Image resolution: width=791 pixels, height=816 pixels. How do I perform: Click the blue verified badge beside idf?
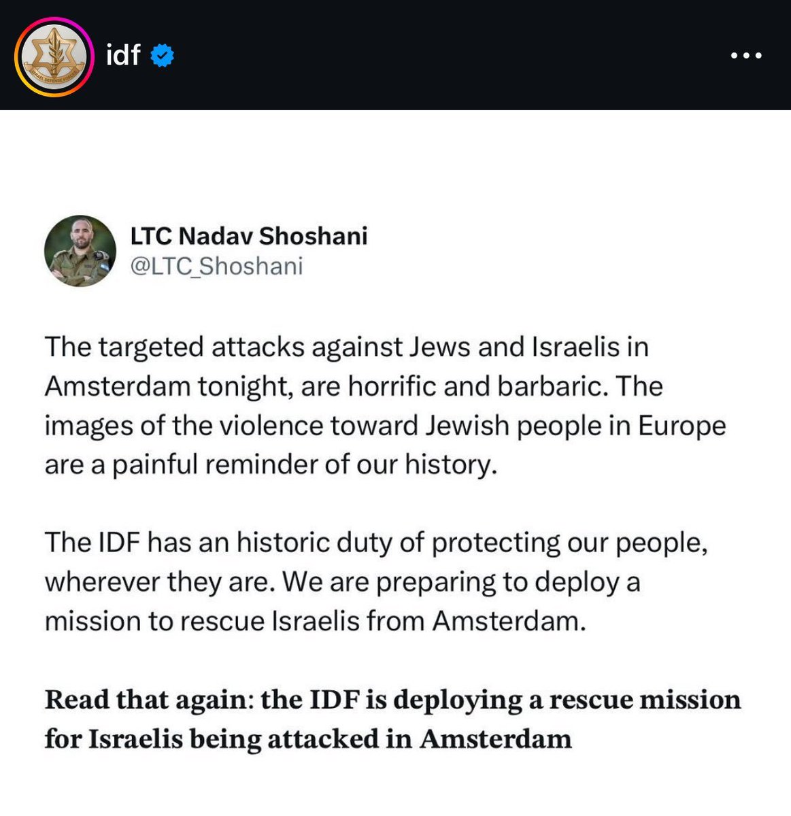pos(162,55)
